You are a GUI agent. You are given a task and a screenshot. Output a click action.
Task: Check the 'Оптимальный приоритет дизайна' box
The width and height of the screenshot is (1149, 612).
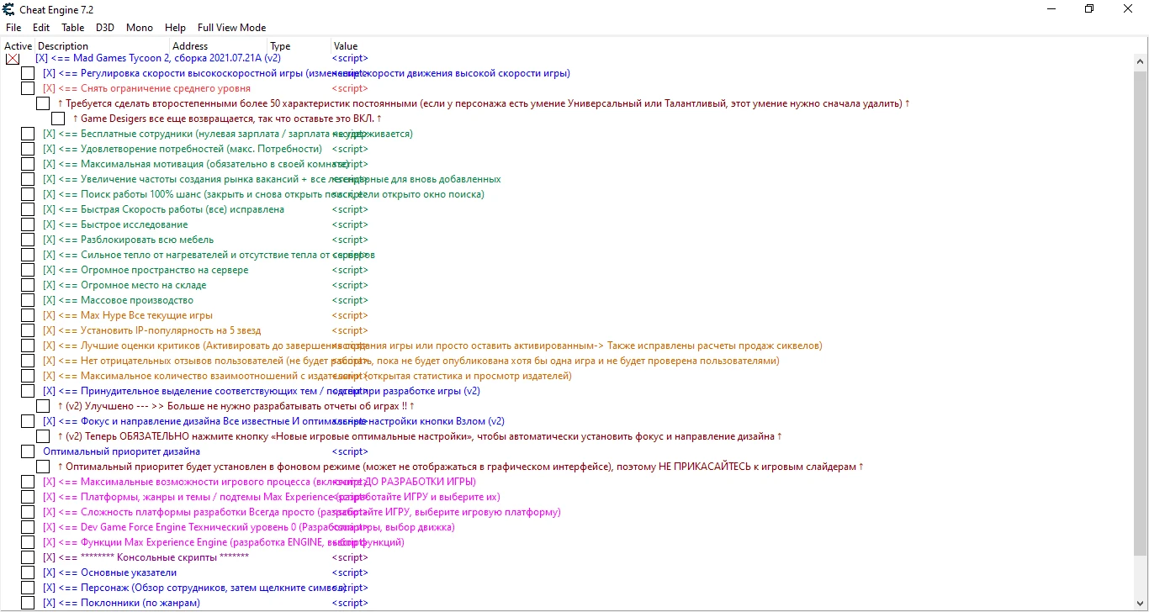28,452
